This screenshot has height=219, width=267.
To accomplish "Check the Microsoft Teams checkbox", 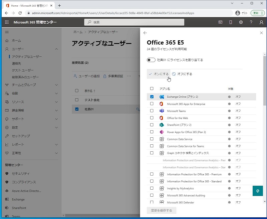I will pyautogui.click(x=152, y=111).
